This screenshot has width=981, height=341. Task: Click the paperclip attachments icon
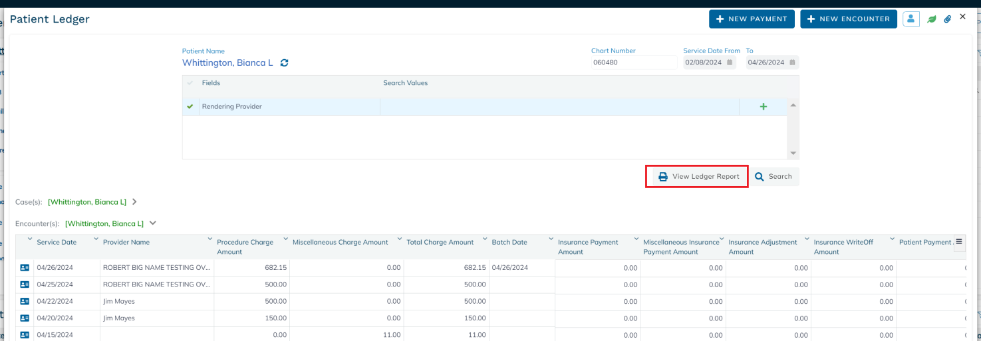tap(948, 19)
